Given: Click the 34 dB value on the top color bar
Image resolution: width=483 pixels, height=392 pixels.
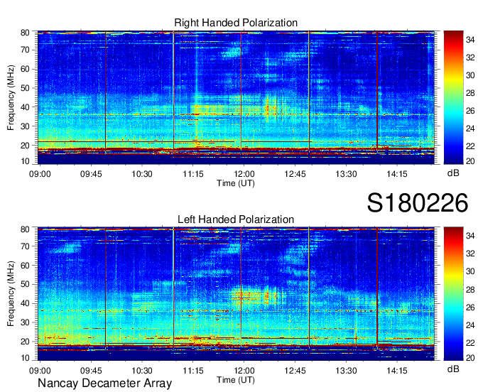Looking at the screenshot, I should tap(470, 40).
